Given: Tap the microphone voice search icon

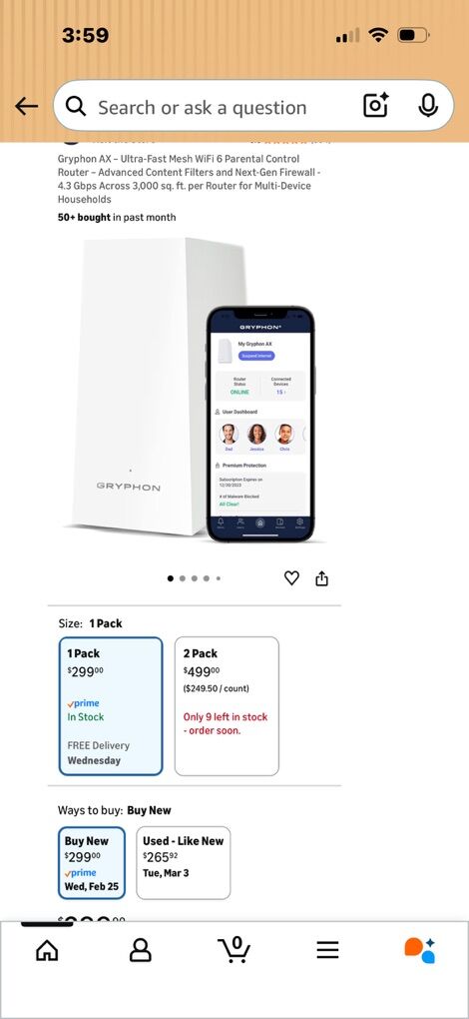Looking at the screenshot, I should coord(427,105).
